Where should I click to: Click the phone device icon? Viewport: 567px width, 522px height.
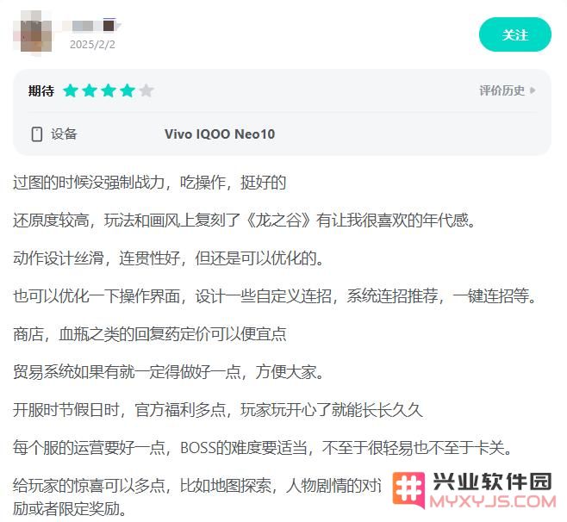click(x=37, y=134)
